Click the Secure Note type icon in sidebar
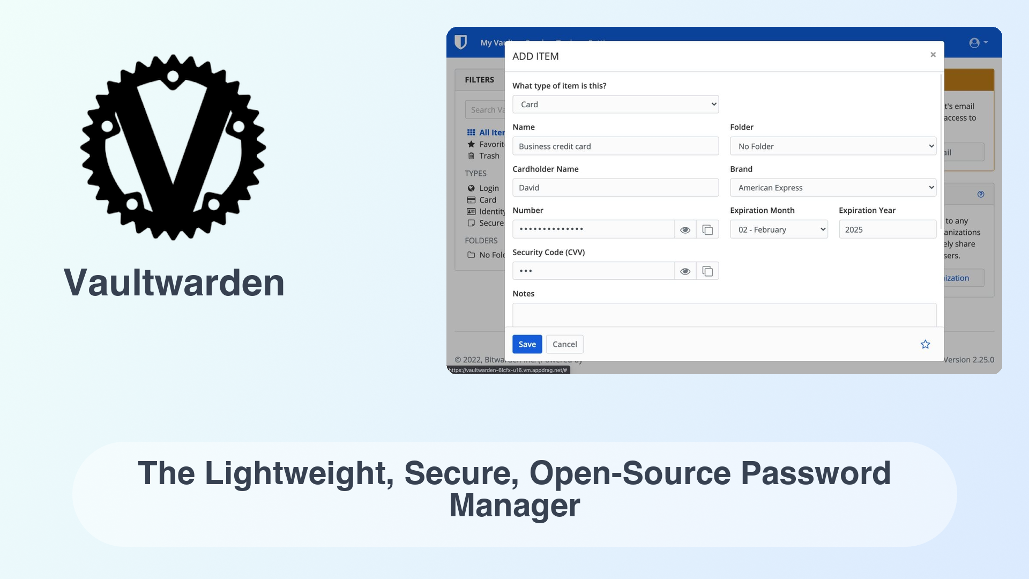1029x579 pixels. click(471, 222)
